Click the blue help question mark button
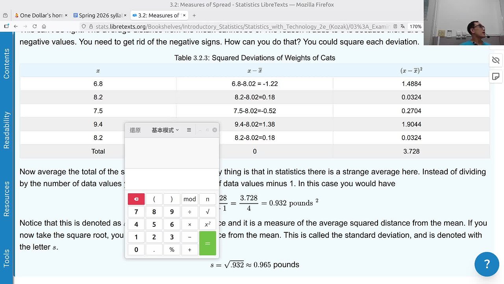The width and height of the screenshot is (504, 284). click(487, 264)
